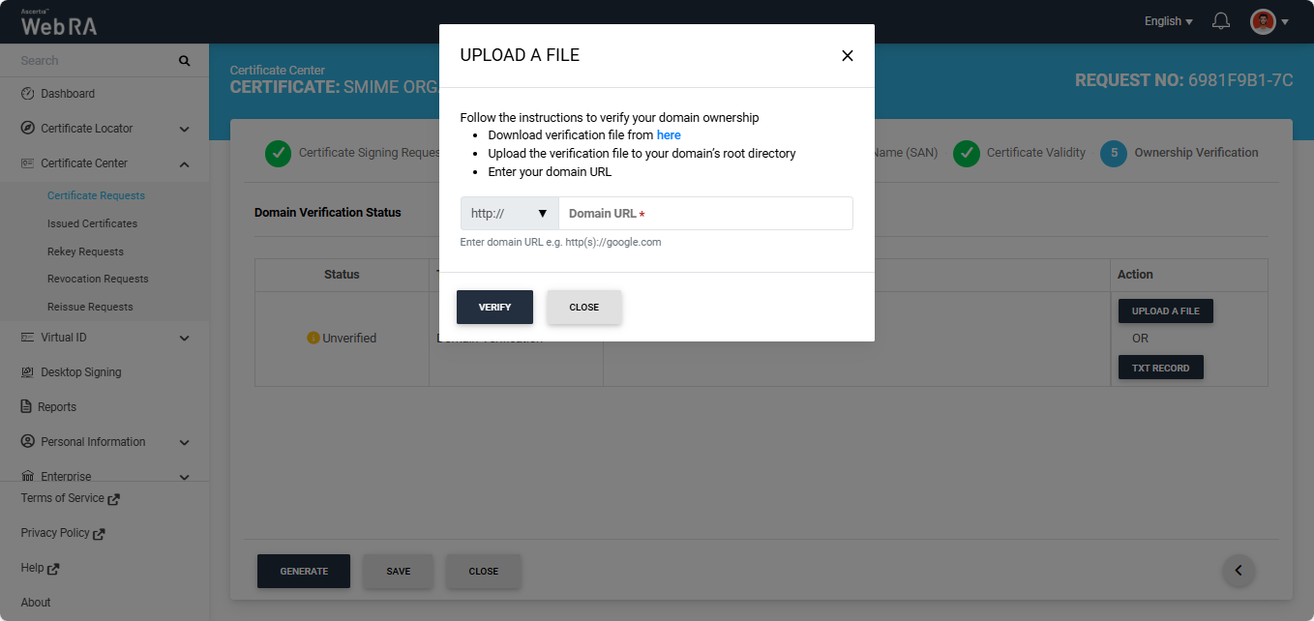Open Help external link

[40, 569]
